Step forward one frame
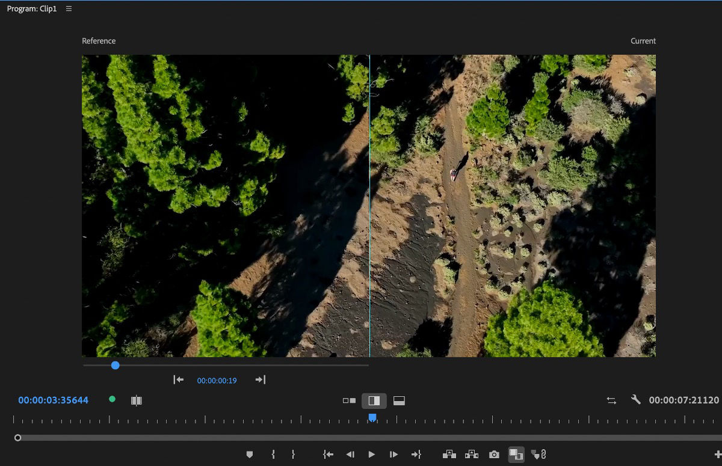 pos(393,455)
